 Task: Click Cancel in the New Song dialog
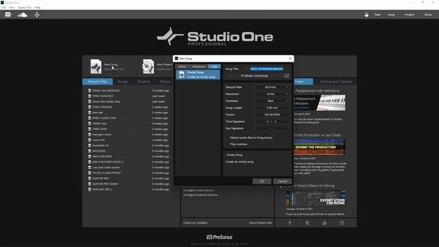click(x=283, y=181)
